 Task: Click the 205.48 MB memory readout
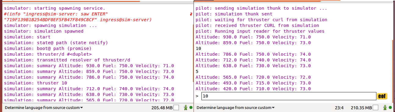(162, 107)
